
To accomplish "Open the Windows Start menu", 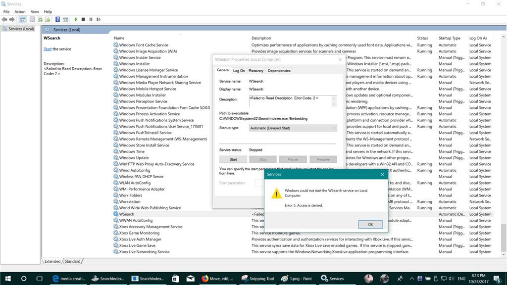I will pyautogui.click(x=8, y=279).
